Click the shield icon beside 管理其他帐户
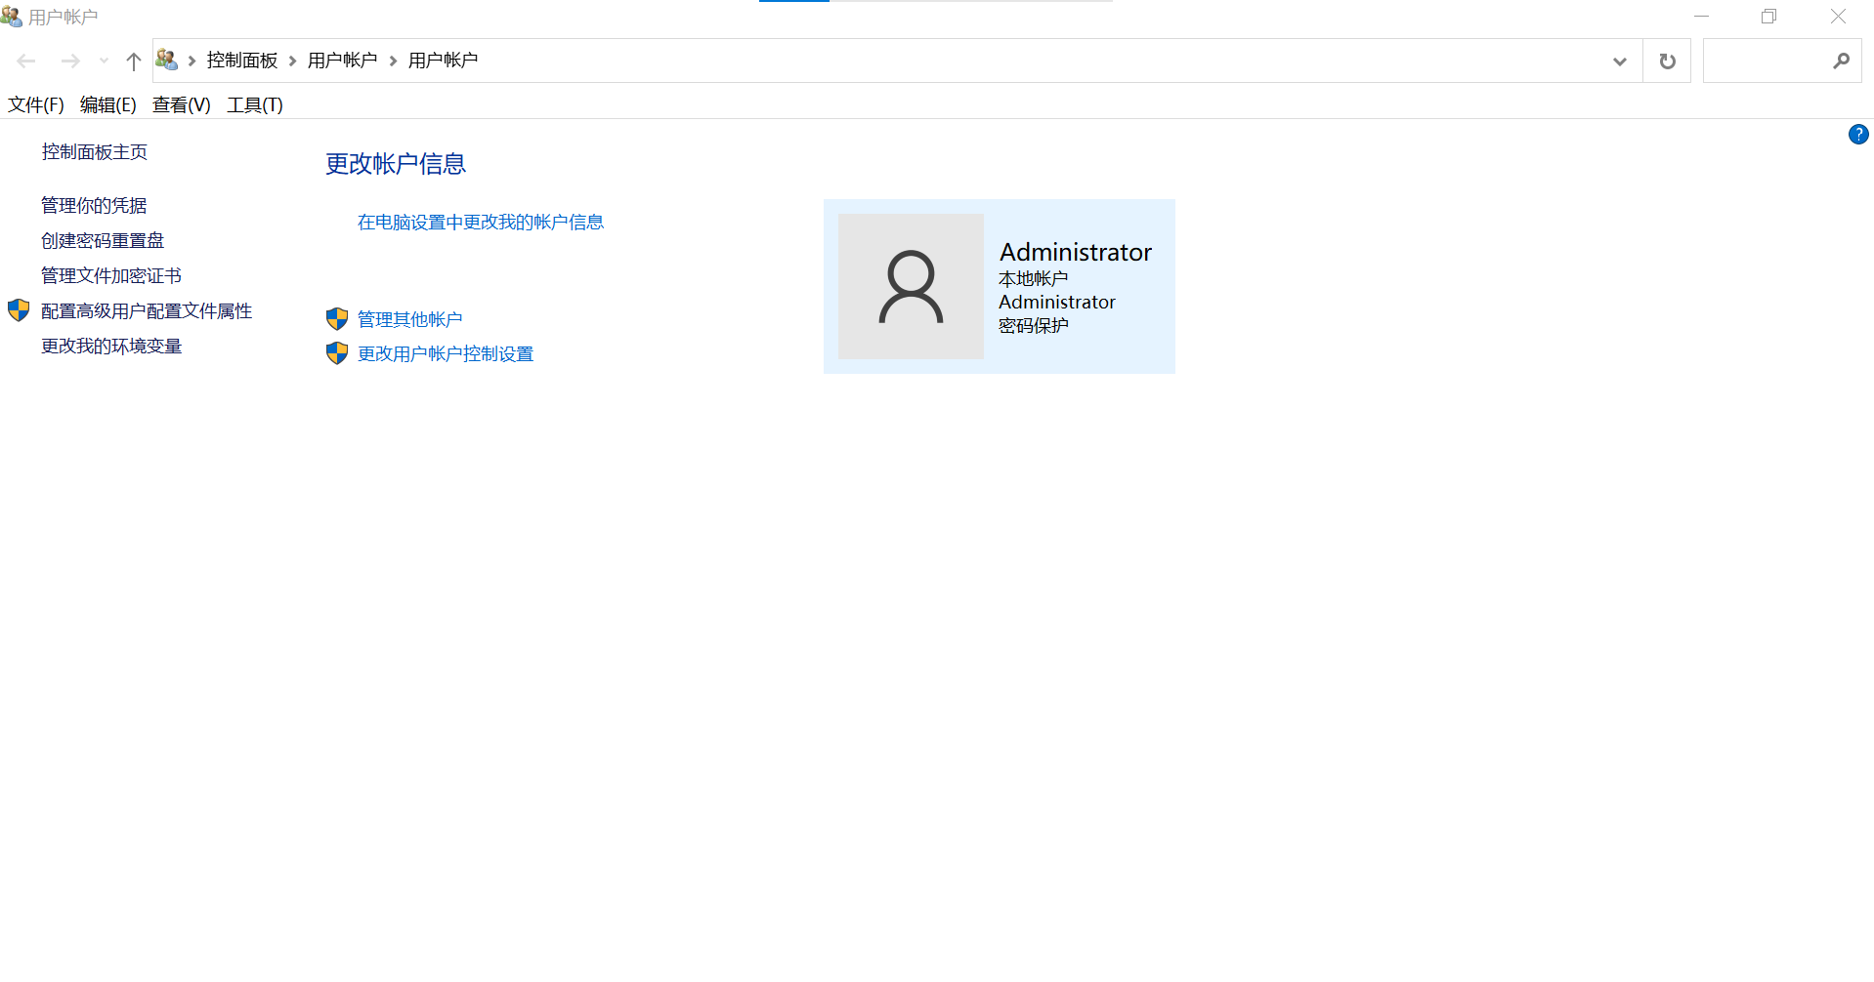 pyautogui.click(x=337, y=319)
